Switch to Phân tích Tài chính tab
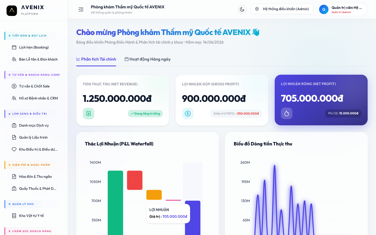Screen dimensions: 376x235 (96, 59)
